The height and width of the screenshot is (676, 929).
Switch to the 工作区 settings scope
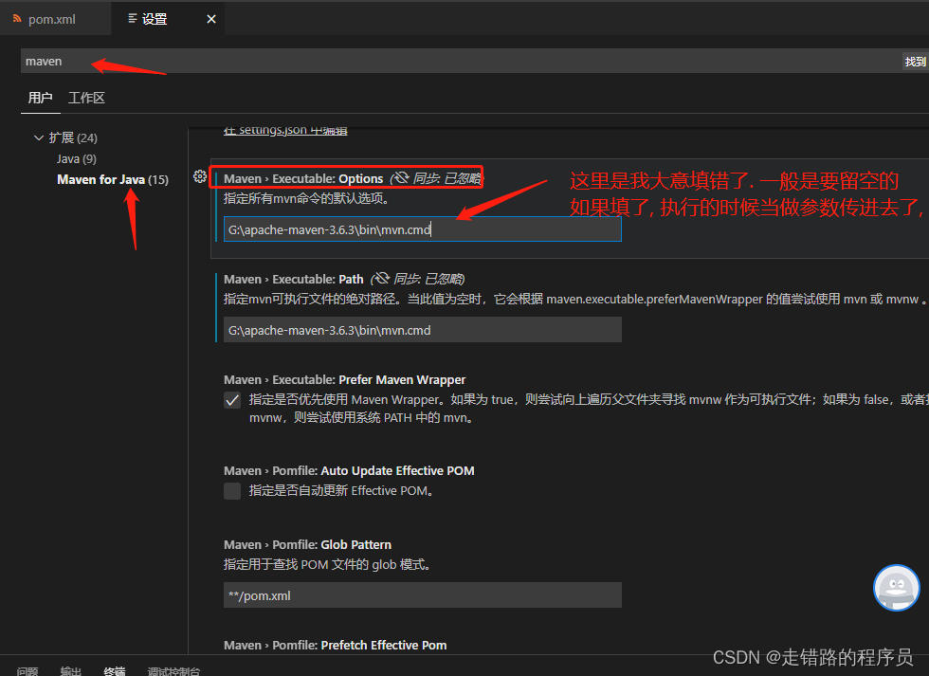(86, 98)
